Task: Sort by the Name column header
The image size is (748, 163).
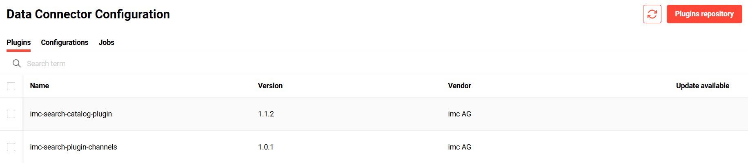Action: (x=39, y=86)
